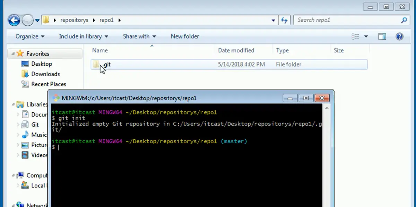This screenshot has width=416, height=207.
Task: Sort by the Size column header
Action: tap(339, 50)
